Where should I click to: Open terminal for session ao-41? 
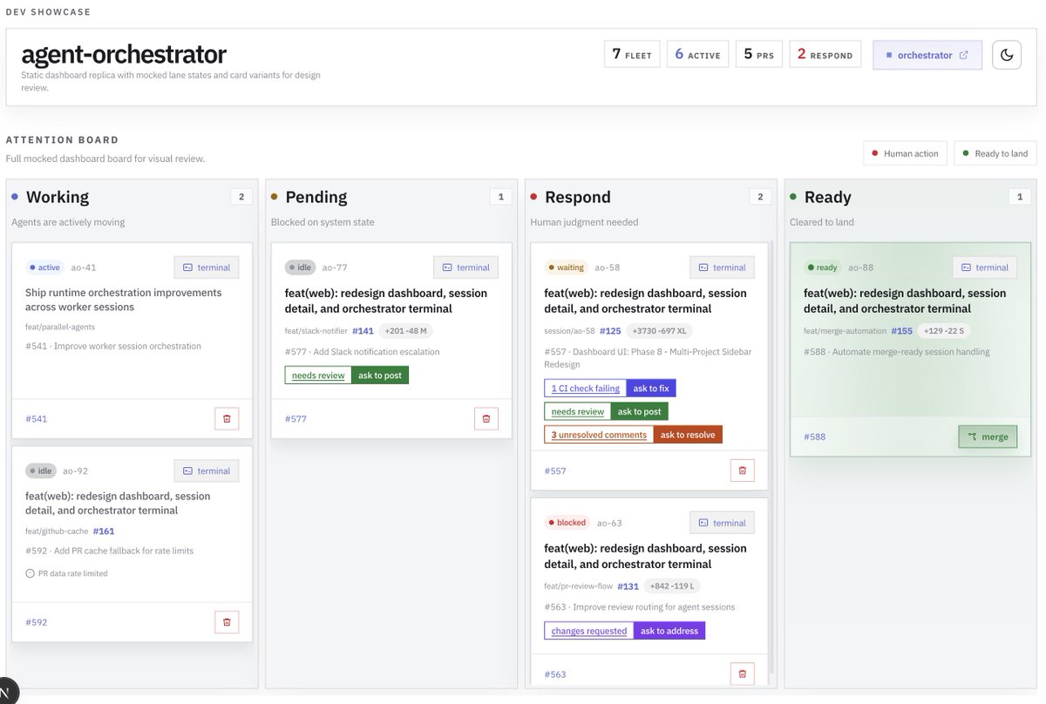pos(207,267)
